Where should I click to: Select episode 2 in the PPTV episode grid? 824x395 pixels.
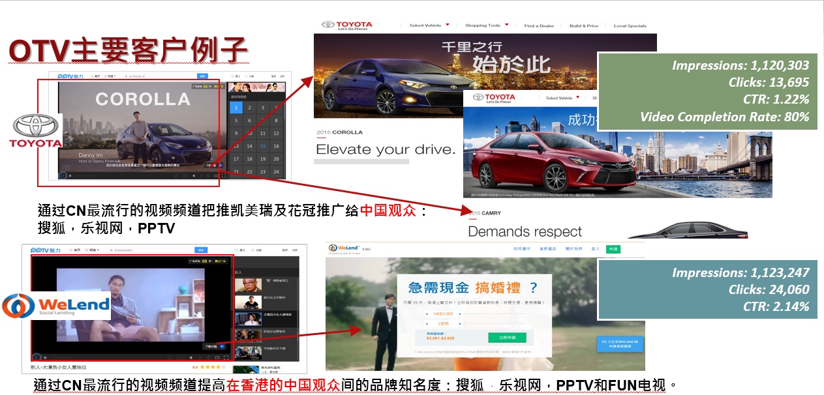(x=249, y=108)
